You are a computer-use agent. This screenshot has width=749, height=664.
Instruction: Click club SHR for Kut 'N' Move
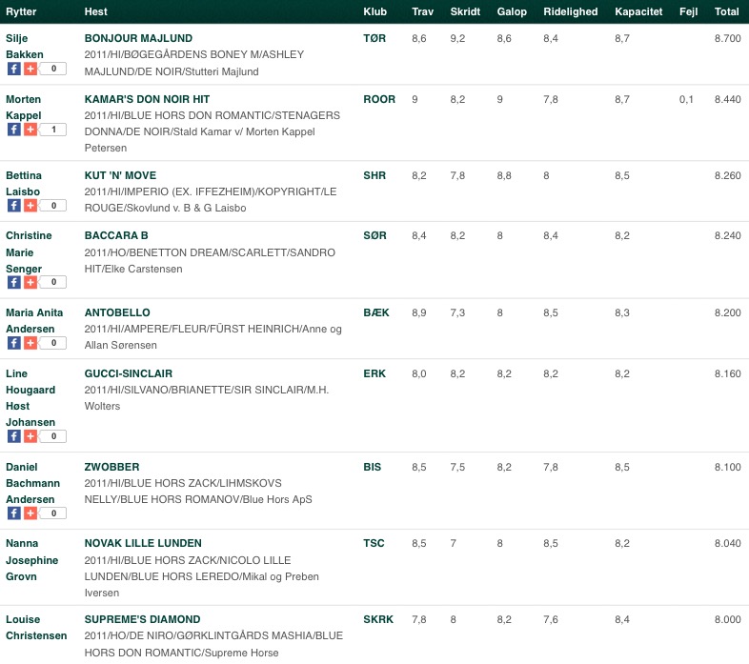pos(374,175)
